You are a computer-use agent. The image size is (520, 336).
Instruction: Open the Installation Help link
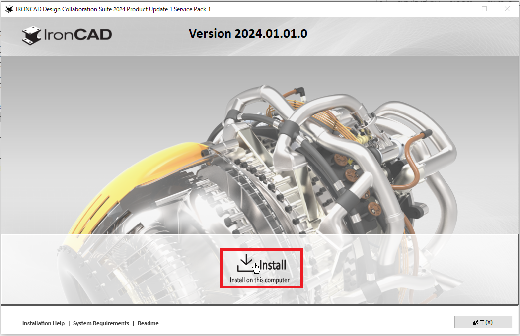coord(43,323)
